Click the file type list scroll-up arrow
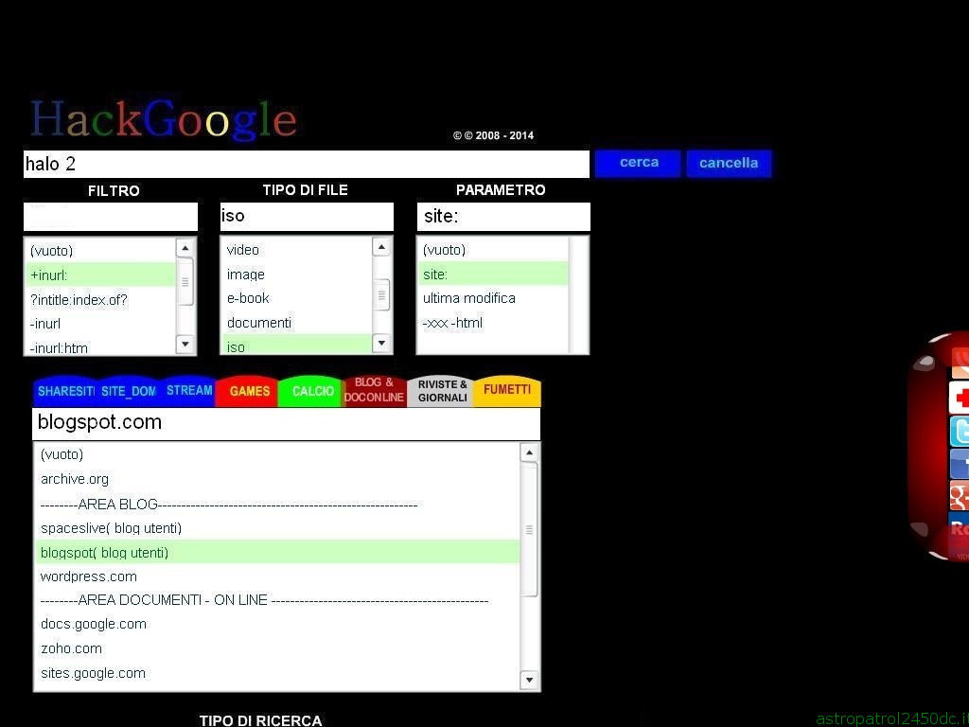 [x=382, y=247]
